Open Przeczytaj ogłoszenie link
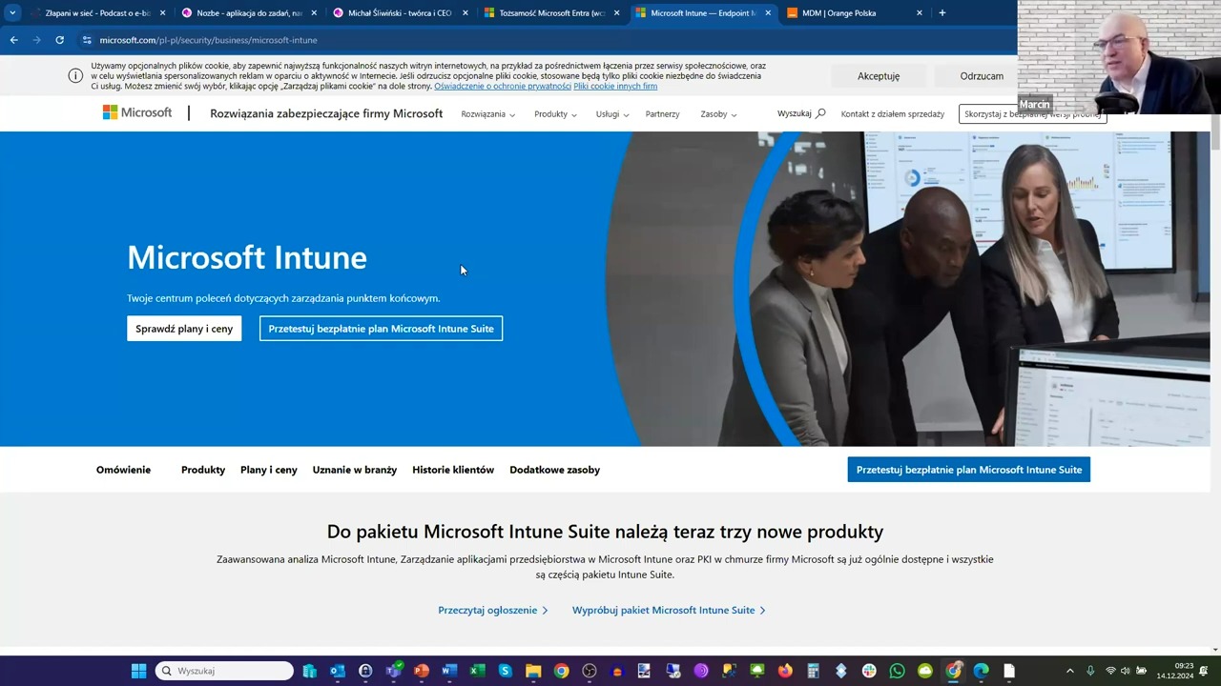 (x=493, y=610)
